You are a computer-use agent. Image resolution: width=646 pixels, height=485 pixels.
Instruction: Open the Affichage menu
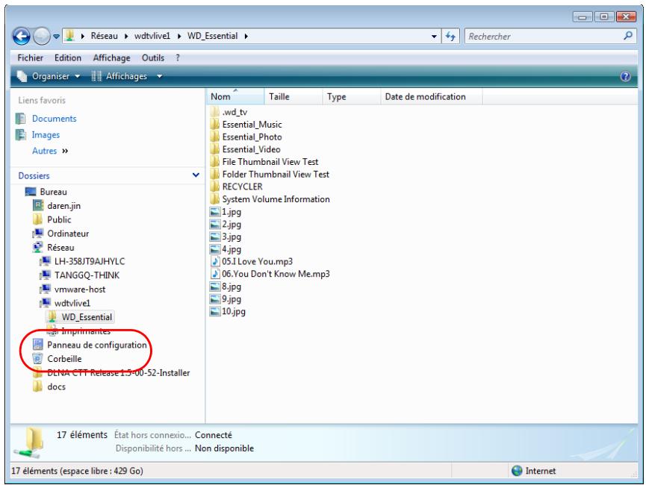111,58
